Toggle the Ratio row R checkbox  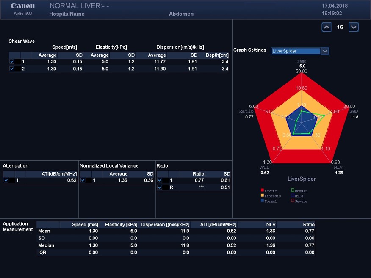(160, 187)
